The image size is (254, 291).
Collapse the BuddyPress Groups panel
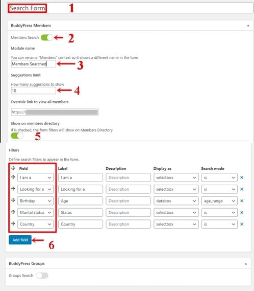[x=246, y=264]
